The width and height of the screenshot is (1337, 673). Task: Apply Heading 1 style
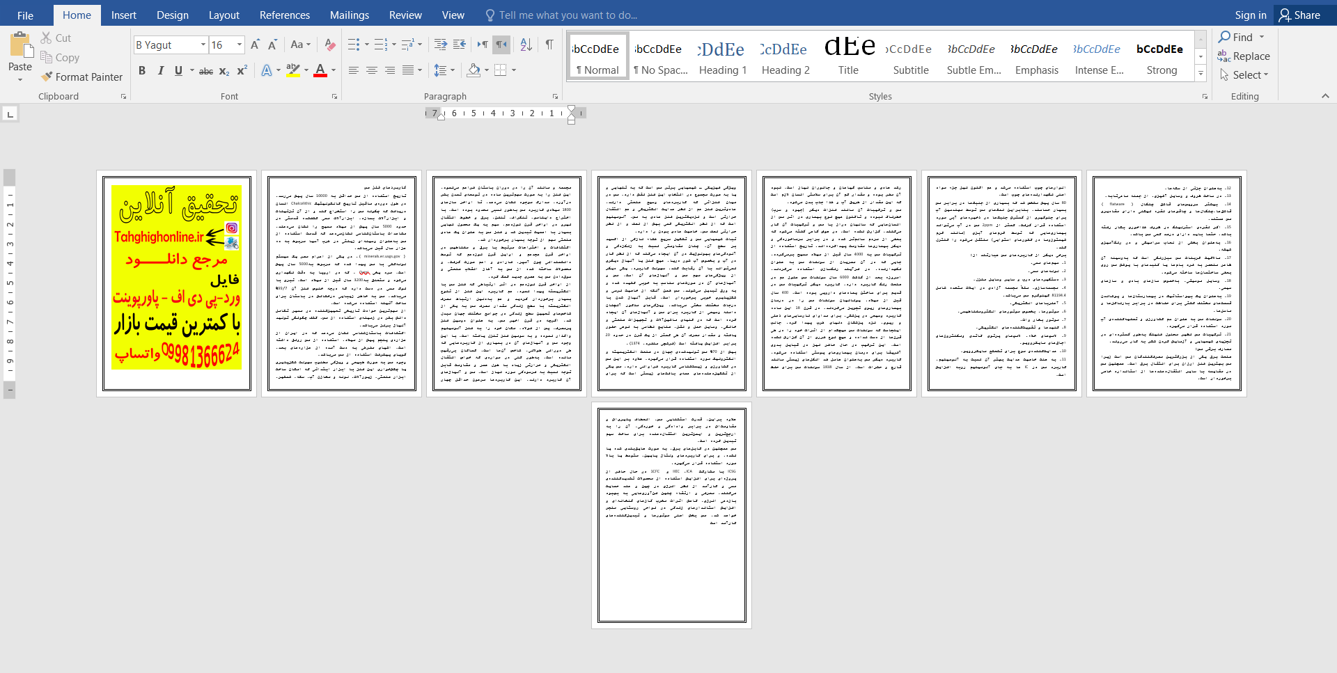pyautogui.click(x=723, y=56)
